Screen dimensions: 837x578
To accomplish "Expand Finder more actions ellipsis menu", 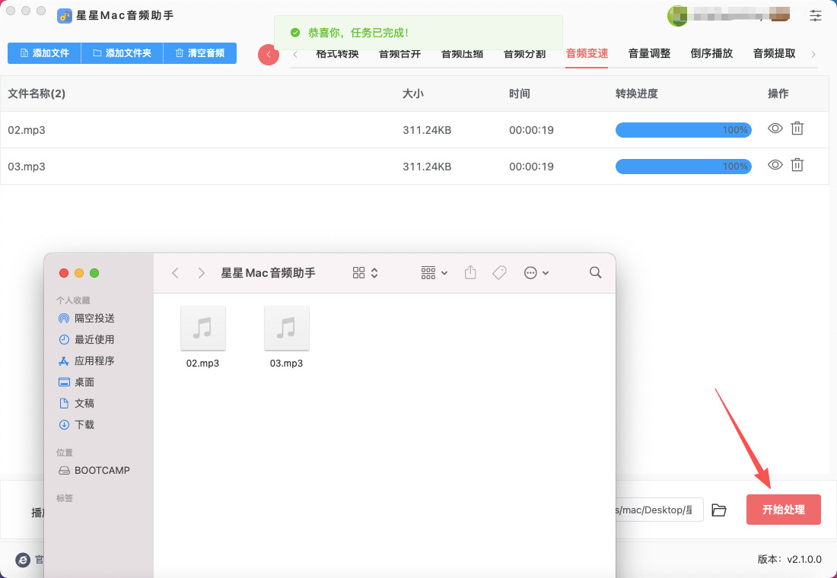I will click(536, 273).
